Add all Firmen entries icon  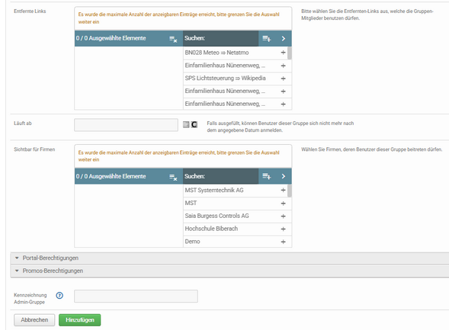267,176
